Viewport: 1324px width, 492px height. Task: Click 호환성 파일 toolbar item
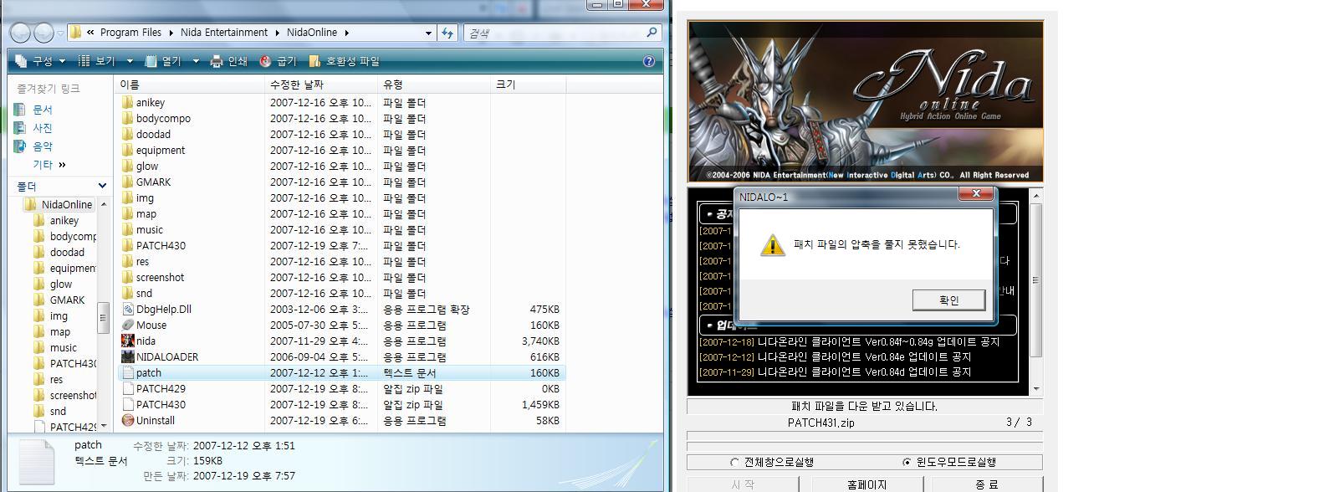(345, 61)
